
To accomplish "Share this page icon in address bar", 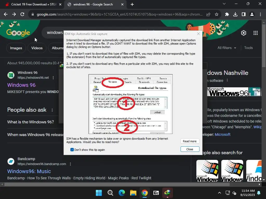I will (208, 15).
